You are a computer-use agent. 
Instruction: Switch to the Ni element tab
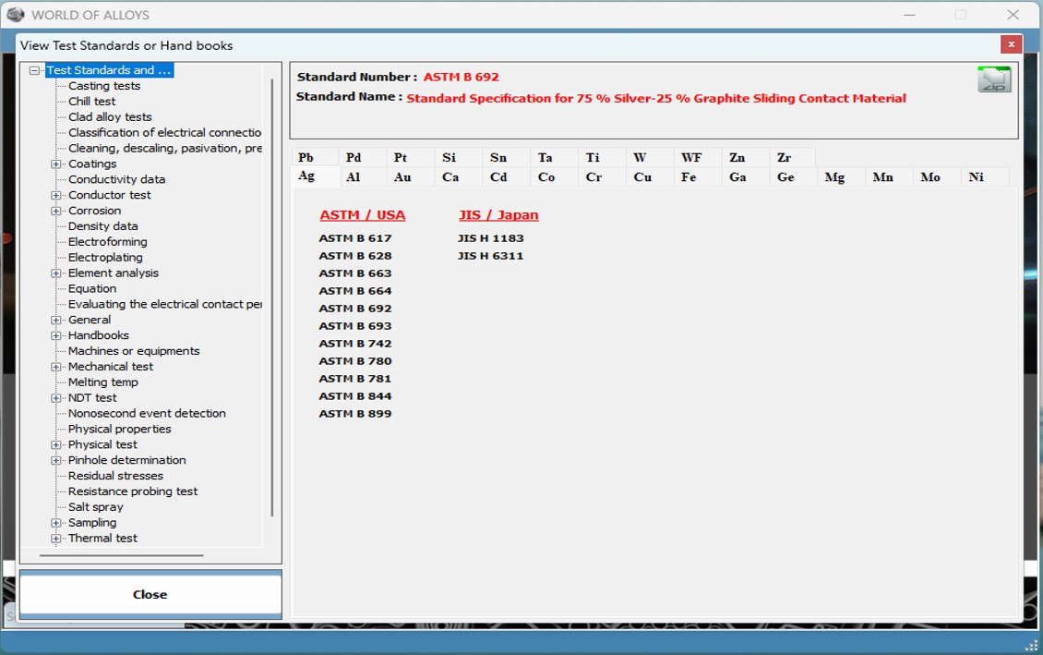coord(985,177)
